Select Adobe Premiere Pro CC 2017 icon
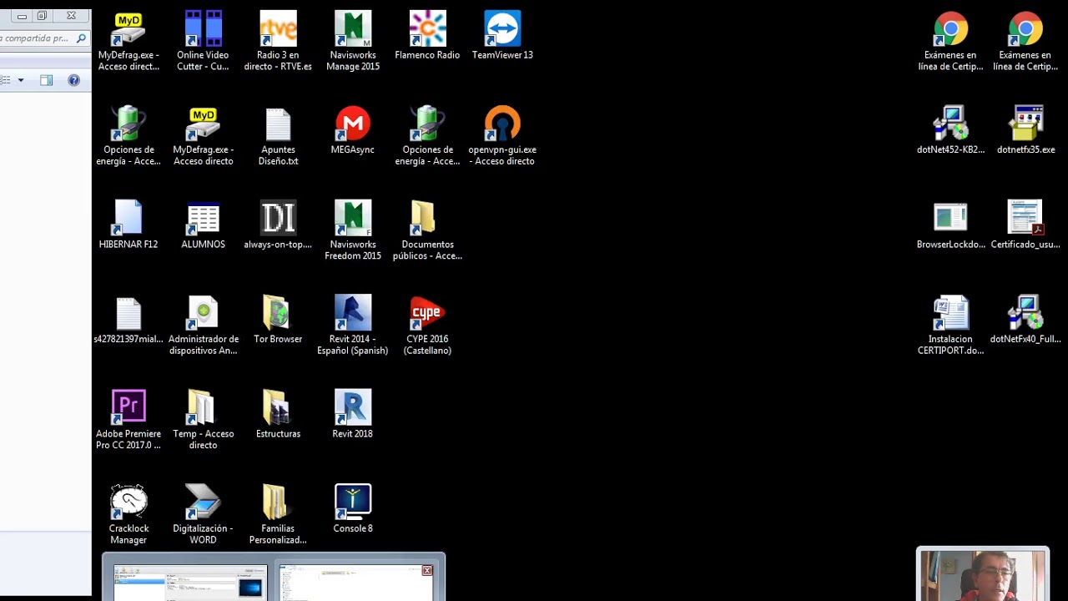Screen dimensions: 1068x601 [x=128, y=420]
